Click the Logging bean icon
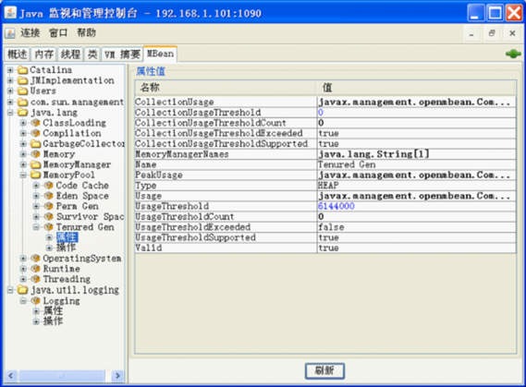 click(x=35, y=300)
